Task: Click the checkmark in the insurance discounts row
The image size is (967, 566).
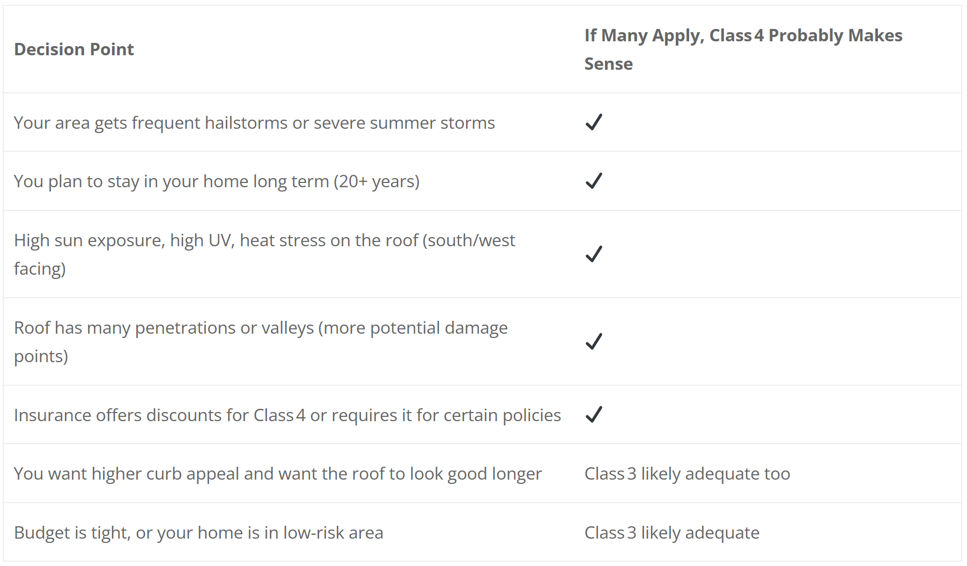Action: point(594,415)
